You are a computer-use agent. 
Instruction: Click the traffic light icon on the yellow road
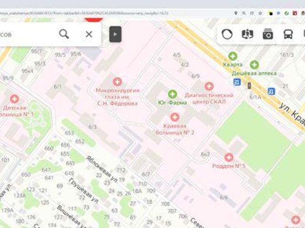(x=249, y=85)
